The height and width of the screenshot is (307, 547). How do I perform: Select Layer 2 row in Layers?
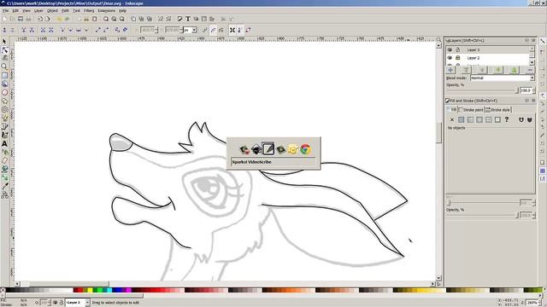pos(488,58)
